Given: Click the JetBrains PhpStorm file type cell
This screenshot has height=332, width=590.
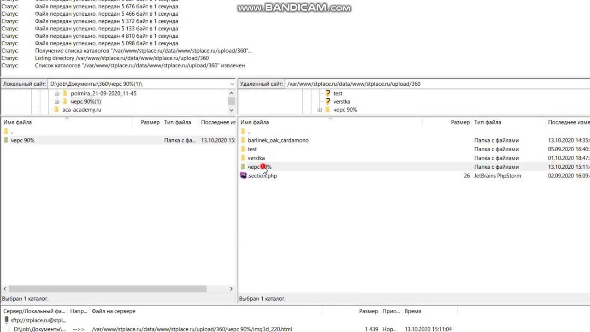Looking at the screenshot, I should pos(497,176).
